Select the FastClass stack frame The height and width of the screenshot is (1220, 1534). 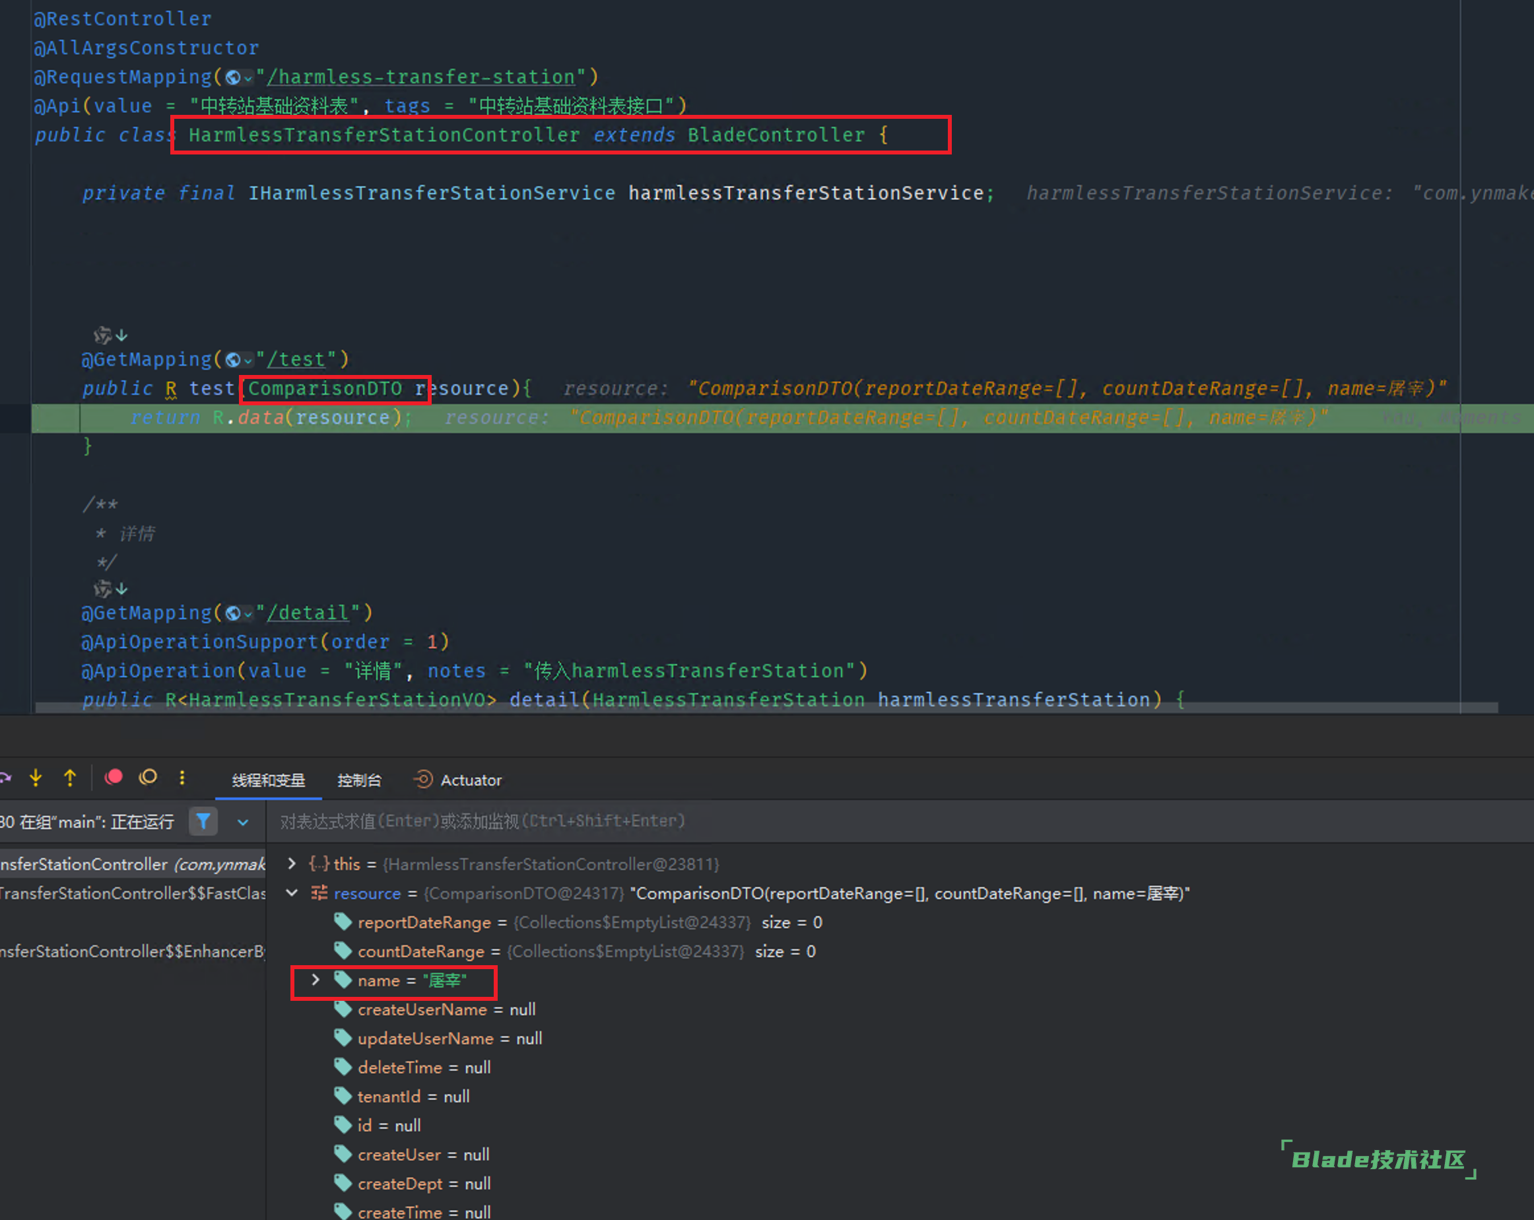pos(133,893)
